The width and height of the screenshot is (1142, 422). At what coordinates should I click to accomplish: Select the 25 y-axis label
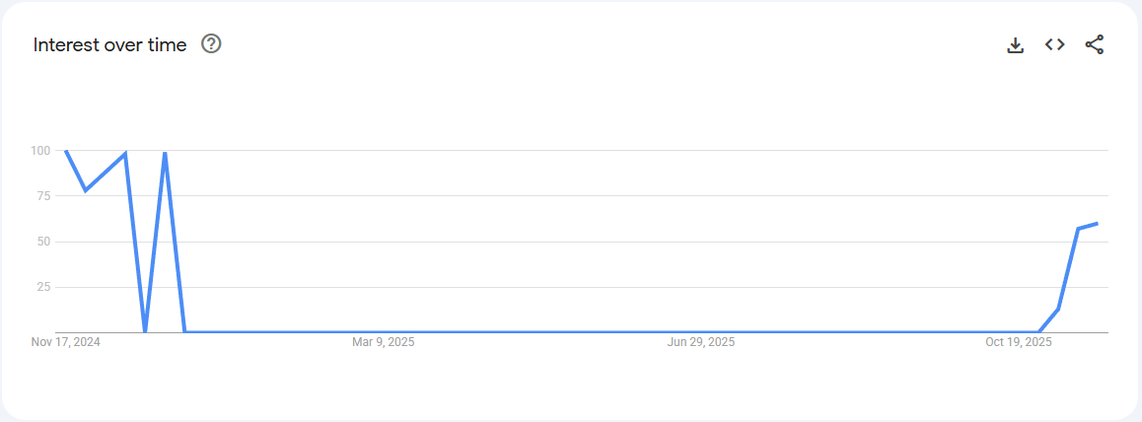point(42,287)
